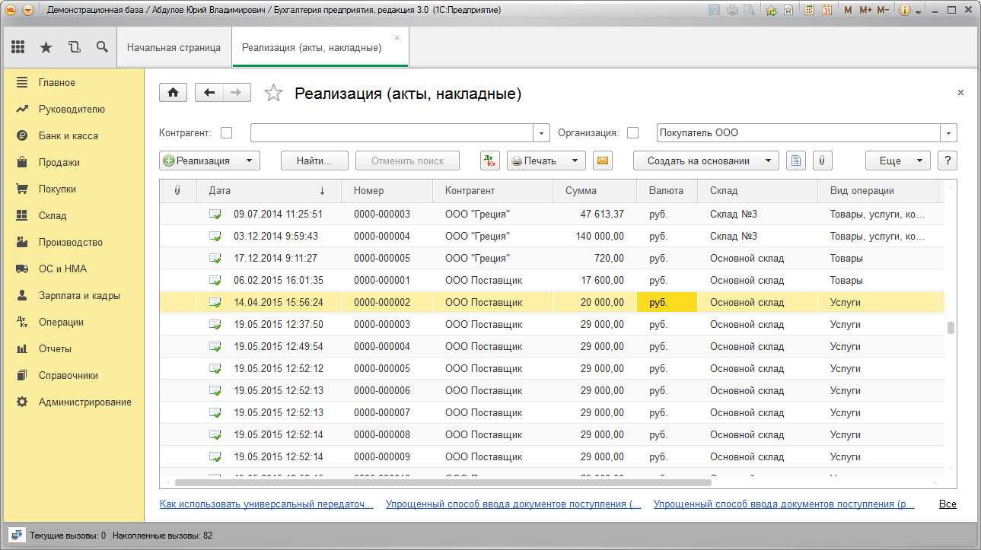The height and width of the screenshot is (550, 981).
Task: Open the history icon in top panel
Action: (x=74, y=47)
